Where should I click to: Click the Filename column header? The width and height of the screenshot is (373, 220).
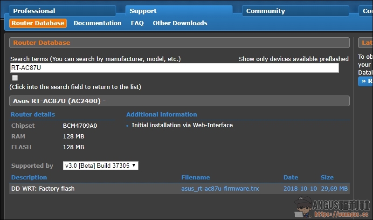click(x=195, y=177)
